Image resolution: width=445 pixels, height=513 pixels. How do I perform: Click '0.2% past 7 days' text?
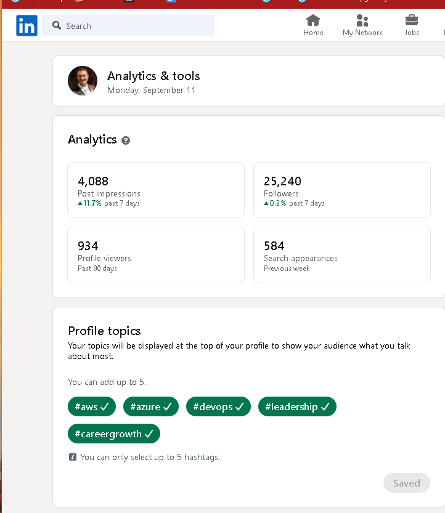(x=295, y=203)
